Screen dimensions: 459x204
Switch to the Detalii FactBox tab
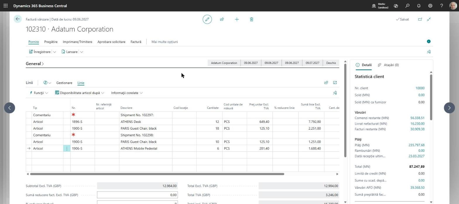click(x=364, y=65)
